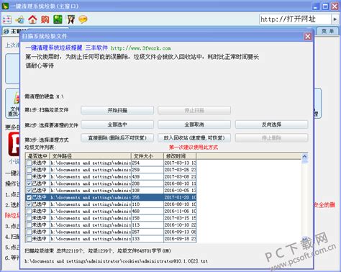Click the file path in the 113 row
This screenshot has width=341, height=272.
(x=91, y=225)
